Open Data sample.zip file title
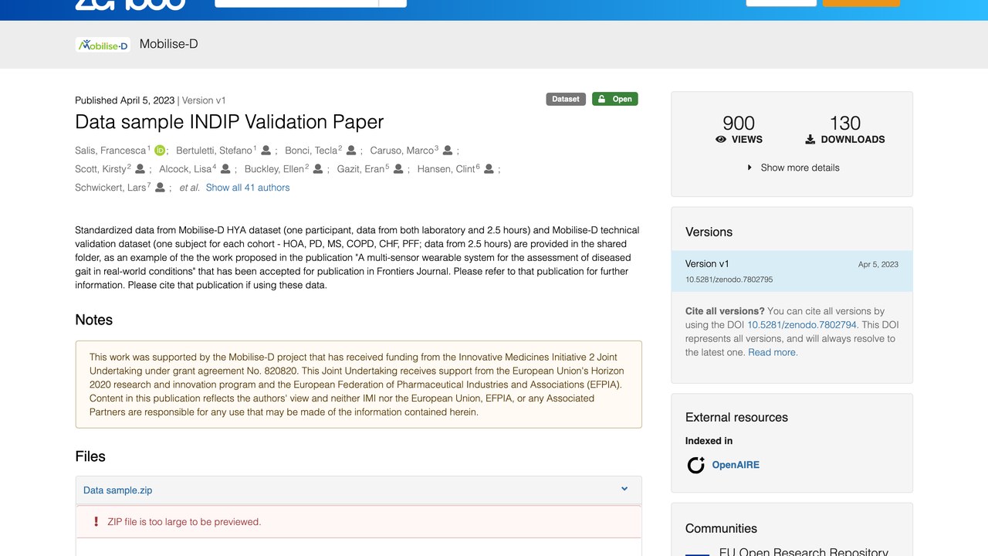 click(x=118, y=490)
